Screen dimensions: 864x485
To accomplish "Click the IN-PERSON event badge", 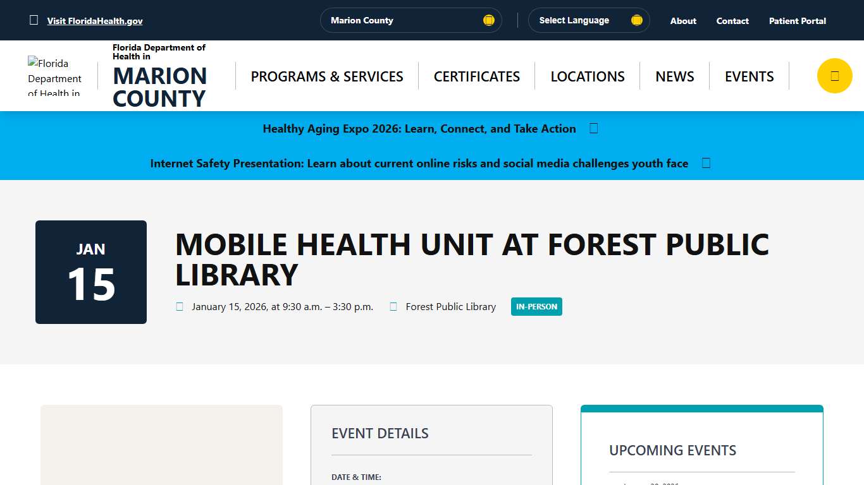I will (536, 306).
